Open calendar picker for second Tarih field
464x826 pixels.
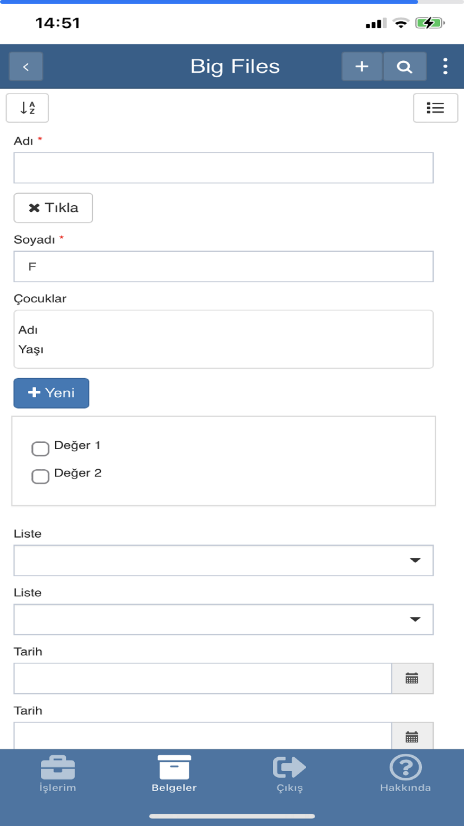[x=412, y=737]
